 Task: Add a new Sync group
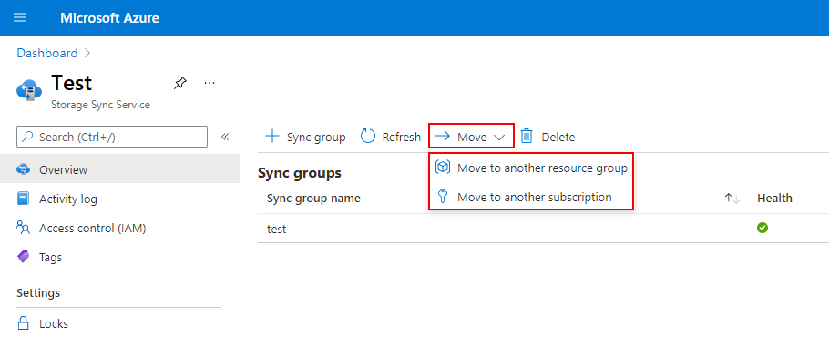pos(305,137)
